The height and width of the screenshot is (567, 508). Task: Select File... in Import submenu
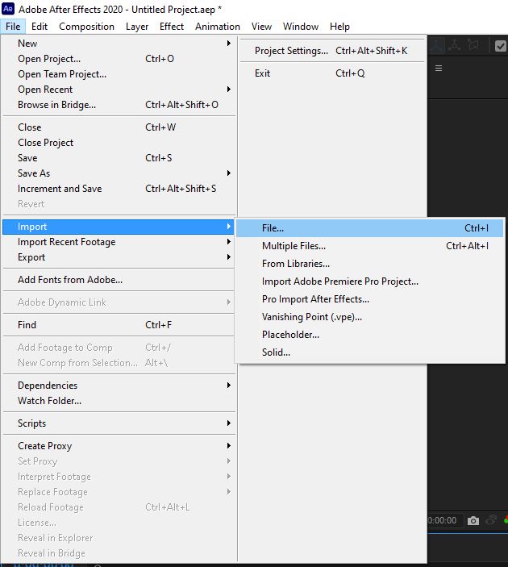pos(369,228)
